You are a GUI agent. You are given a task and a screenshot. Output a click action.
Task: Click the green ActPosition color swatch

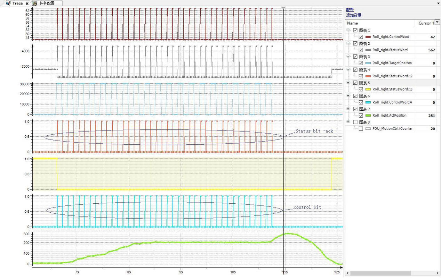(x=368, y=115)
